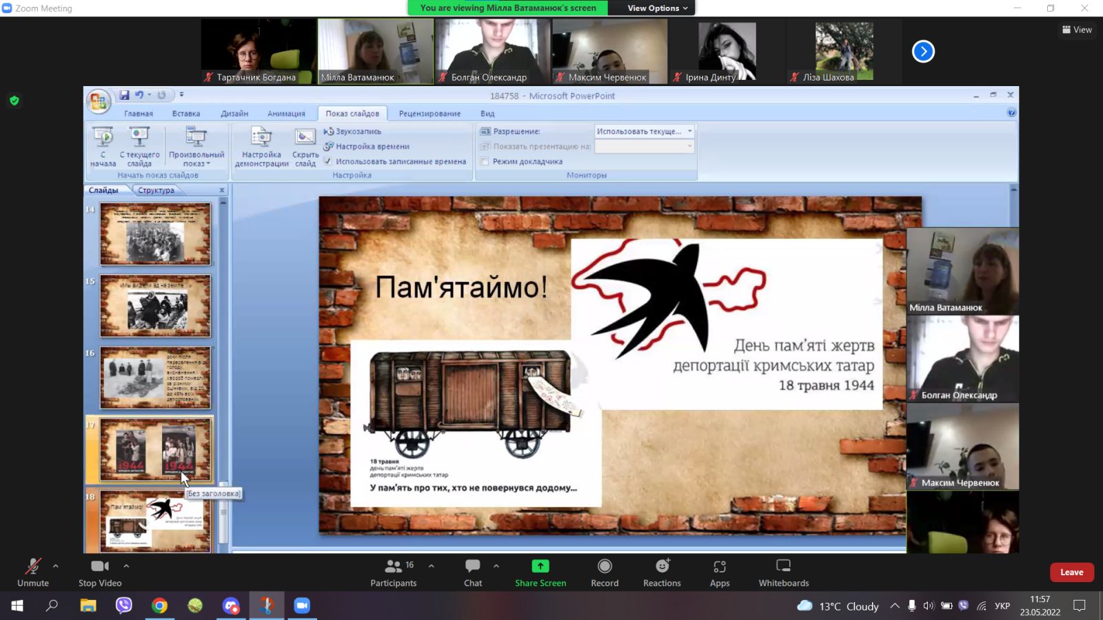Expand audio options arrow next to Unmute
Viewport: 1103px width, 620px height.
tap(56, 566)
